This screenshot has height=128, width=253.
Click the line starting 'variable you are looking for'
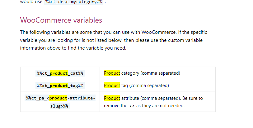click(111, 40)
